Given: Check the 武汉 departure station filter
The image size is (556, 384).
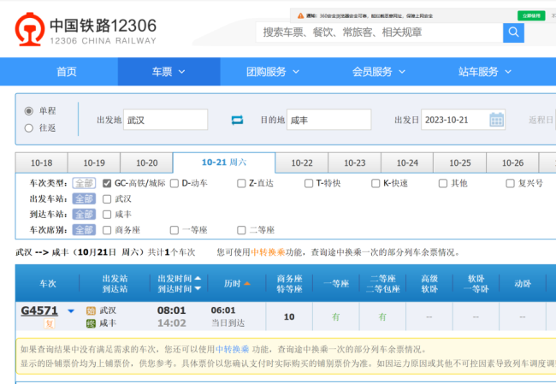Looking at the screenshot, I should 107,199.
